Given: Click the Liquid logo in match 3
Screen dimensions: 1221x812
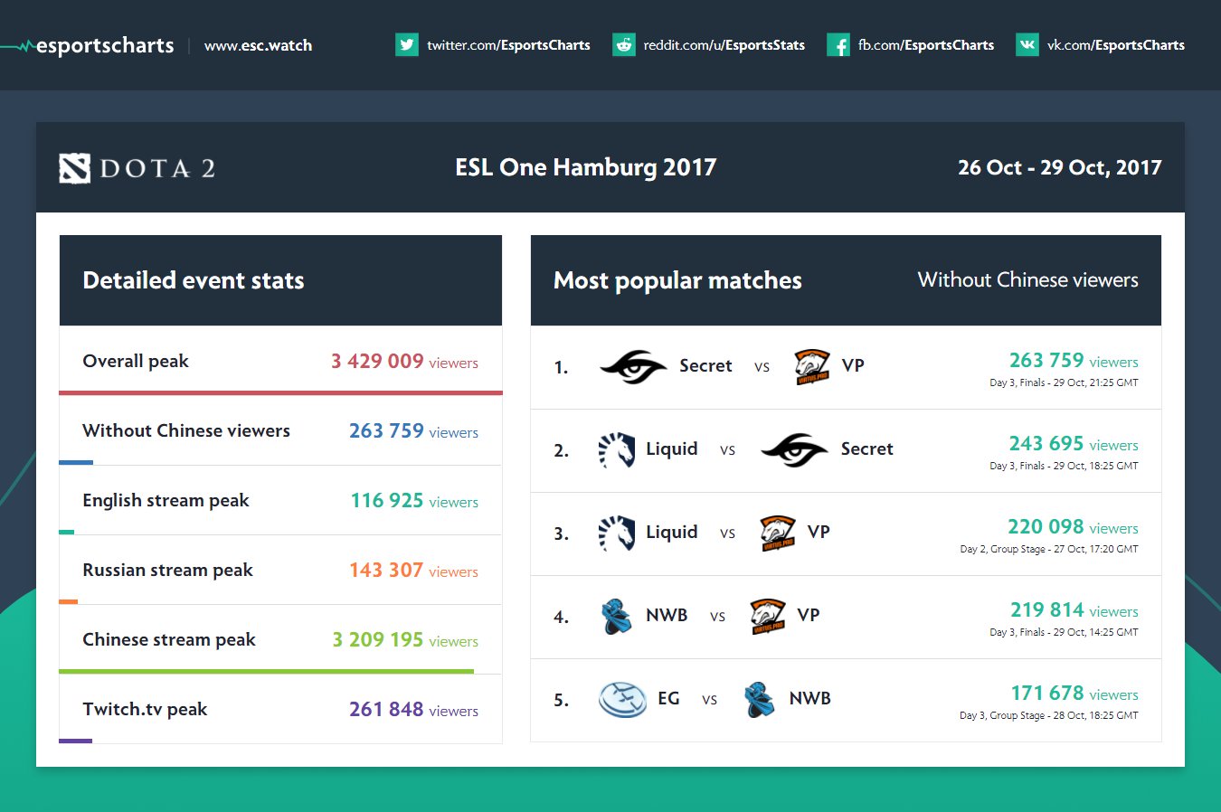Looking at the screenshot, I should point(617,533).
